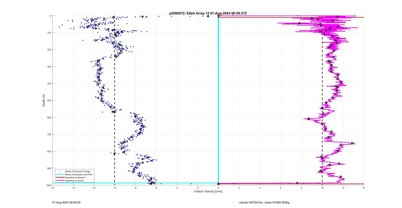The height and width of the screenshot is (208, 402).
Task: Click the x-axis tick label '12'
Action: [343, 188]
